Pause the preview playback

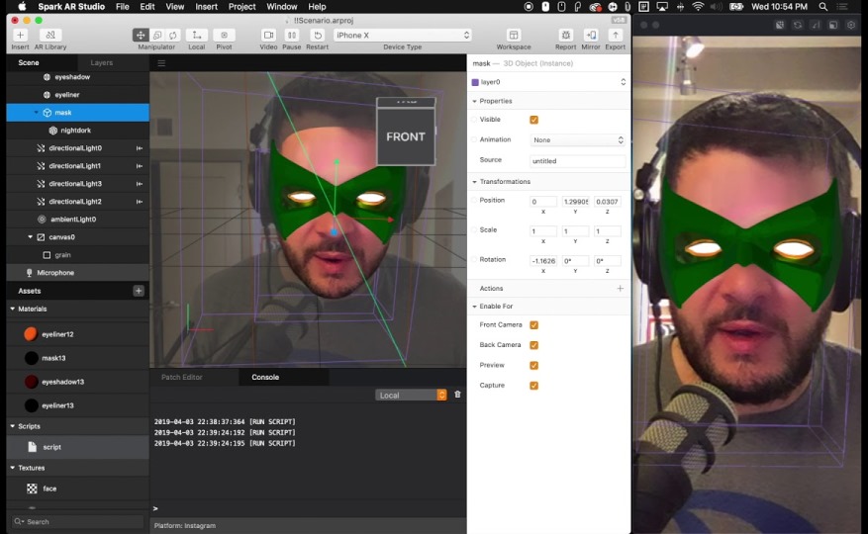pos(291,35)
